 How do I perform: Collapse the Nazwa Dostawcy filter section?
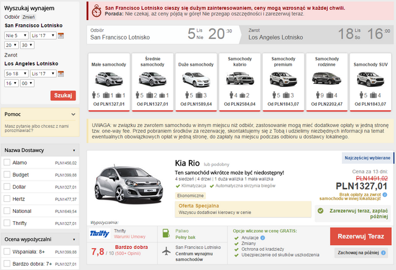coord(72,150)
